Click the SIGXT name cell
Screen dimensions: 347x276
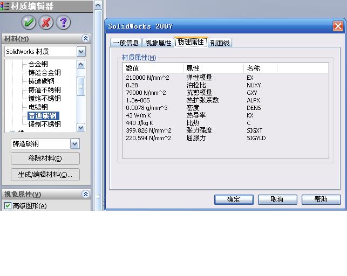click(255, 130)
